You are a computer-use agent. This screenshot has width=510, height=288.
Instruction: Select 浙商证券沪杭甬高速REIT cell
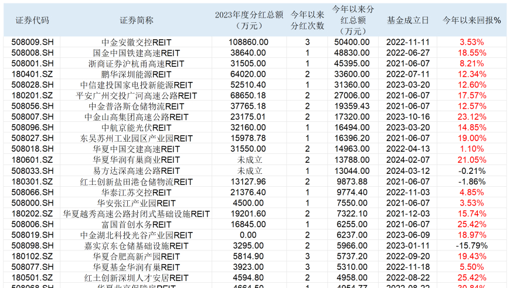click(x=136, y=64)
